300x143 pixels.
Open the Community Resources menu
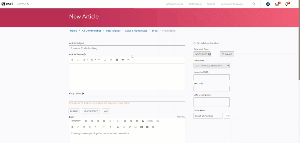point(232,4)
